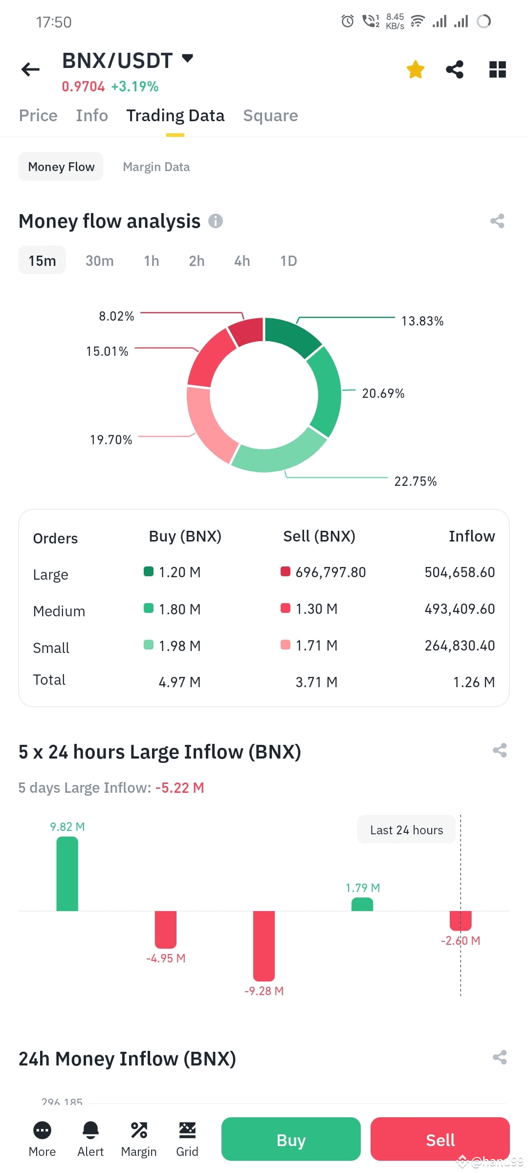Select the Money Flow sub-tab

click(61, 167)
